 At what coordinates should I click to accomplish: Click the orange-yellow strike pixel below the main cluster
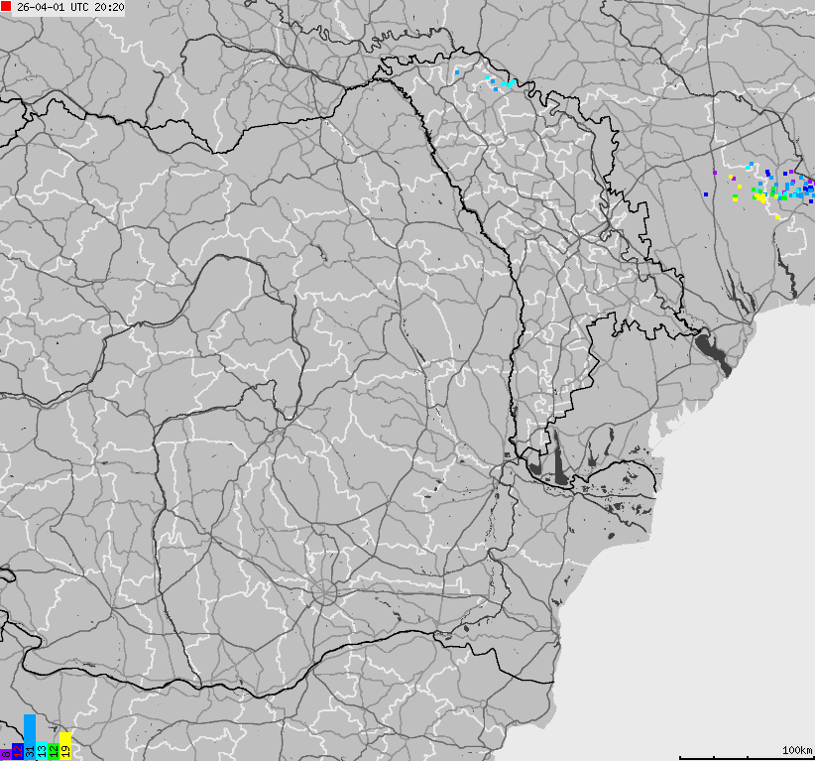(x=776, y=217)
